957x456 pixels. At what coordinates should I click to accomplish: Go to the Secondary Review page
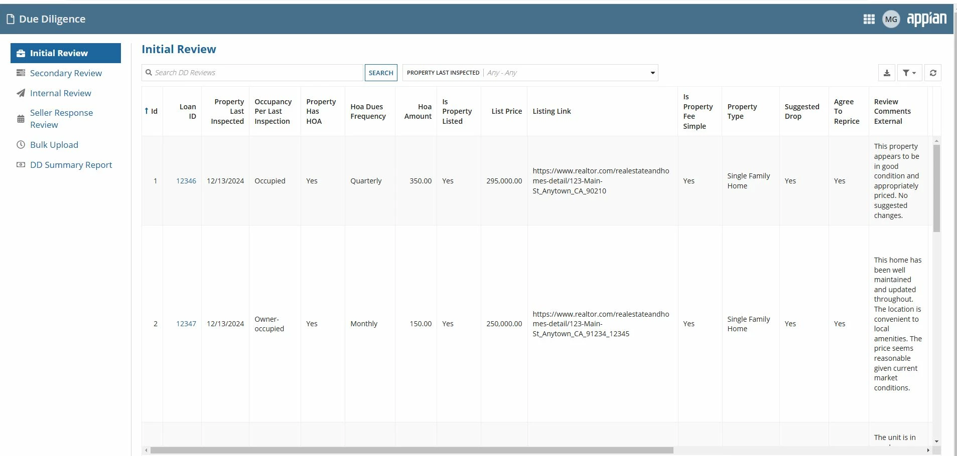[x=66, y=73]
